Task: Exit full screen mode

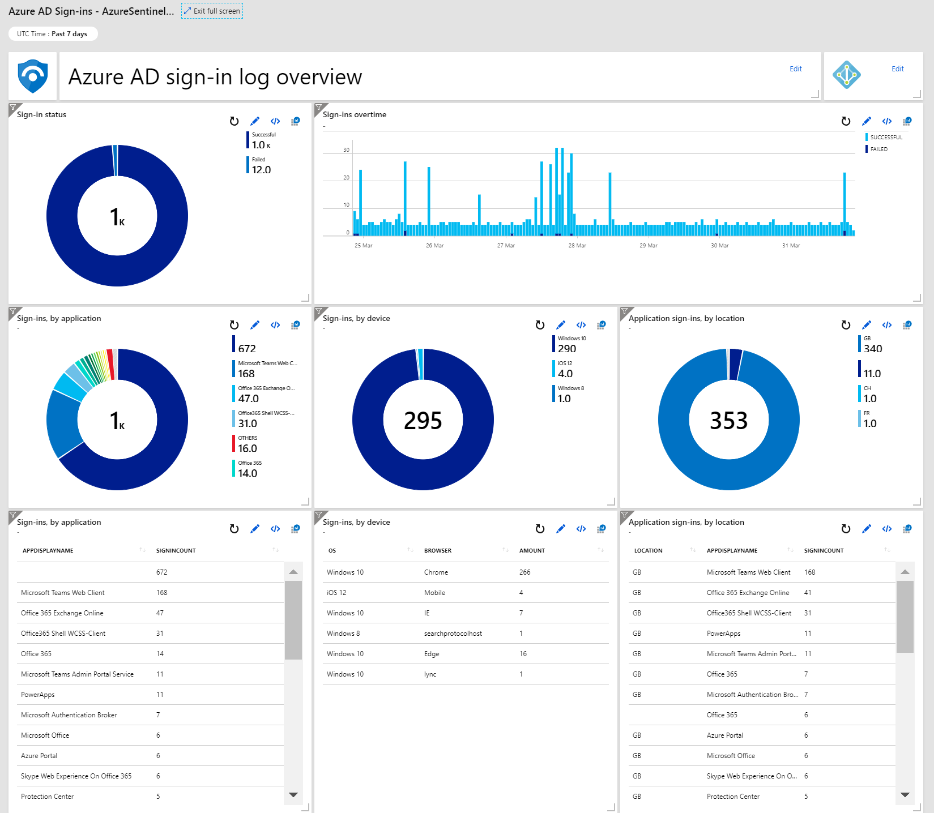Action: (x=212, y=11)
